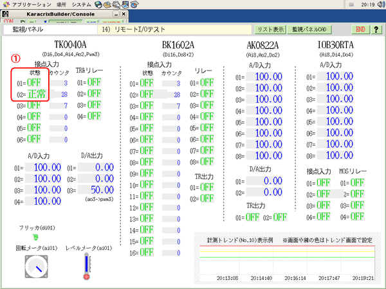Open the 計測トレンド(No.10) trend chart
The width and height of the screenshot is (386, 289).
click(x=288, y=258)
